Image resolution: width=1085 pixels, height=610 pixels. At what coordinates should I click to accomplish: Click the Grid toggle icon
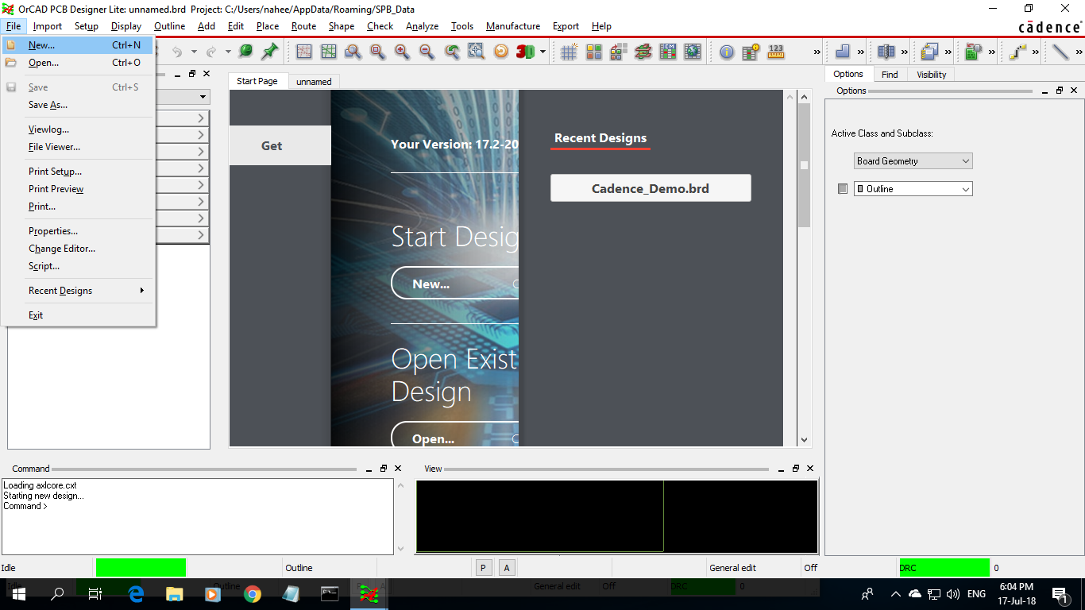coord(569,52)
